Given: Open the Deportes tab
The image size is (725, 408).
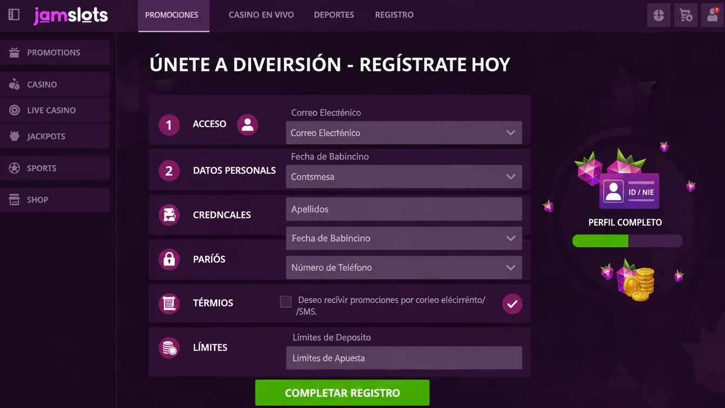Looking at the screenshot, I should coord(334,15).
